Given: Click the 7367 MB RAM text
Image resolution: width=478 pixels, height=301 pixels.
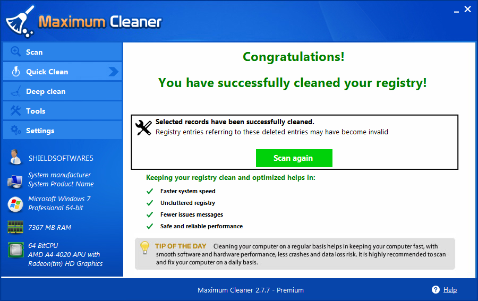Looking at the screenshot, I should point(50,228).
